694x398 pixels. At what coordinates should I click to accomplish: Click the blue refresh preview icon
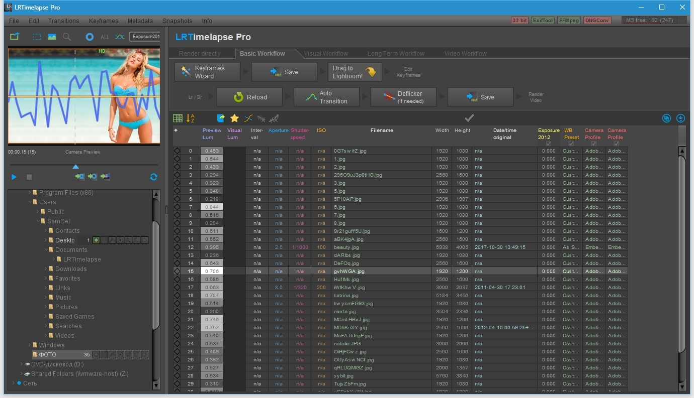(x=153, y=177)
